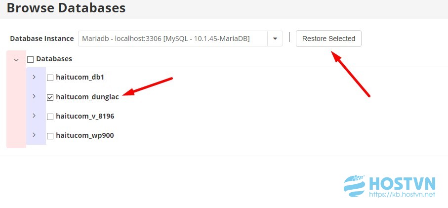This screenshot has height=208, width=448.
Task: Tick the haitucom_db1 checkbox
Action: (50, 78)
